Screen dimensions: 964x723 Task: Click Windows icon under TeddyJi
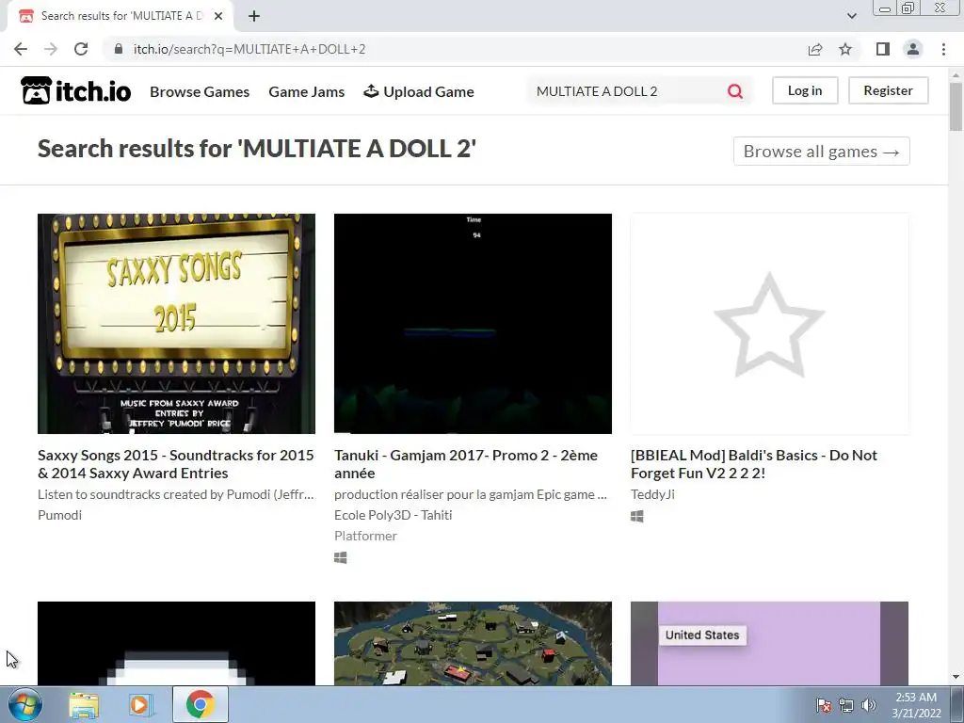(637, 517)
